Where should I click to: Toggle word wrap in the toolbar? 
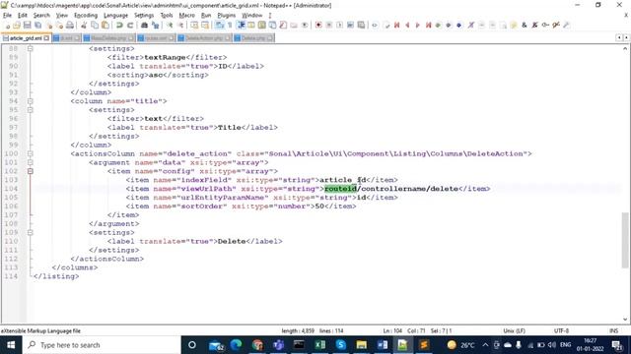(x=219, y=26)
